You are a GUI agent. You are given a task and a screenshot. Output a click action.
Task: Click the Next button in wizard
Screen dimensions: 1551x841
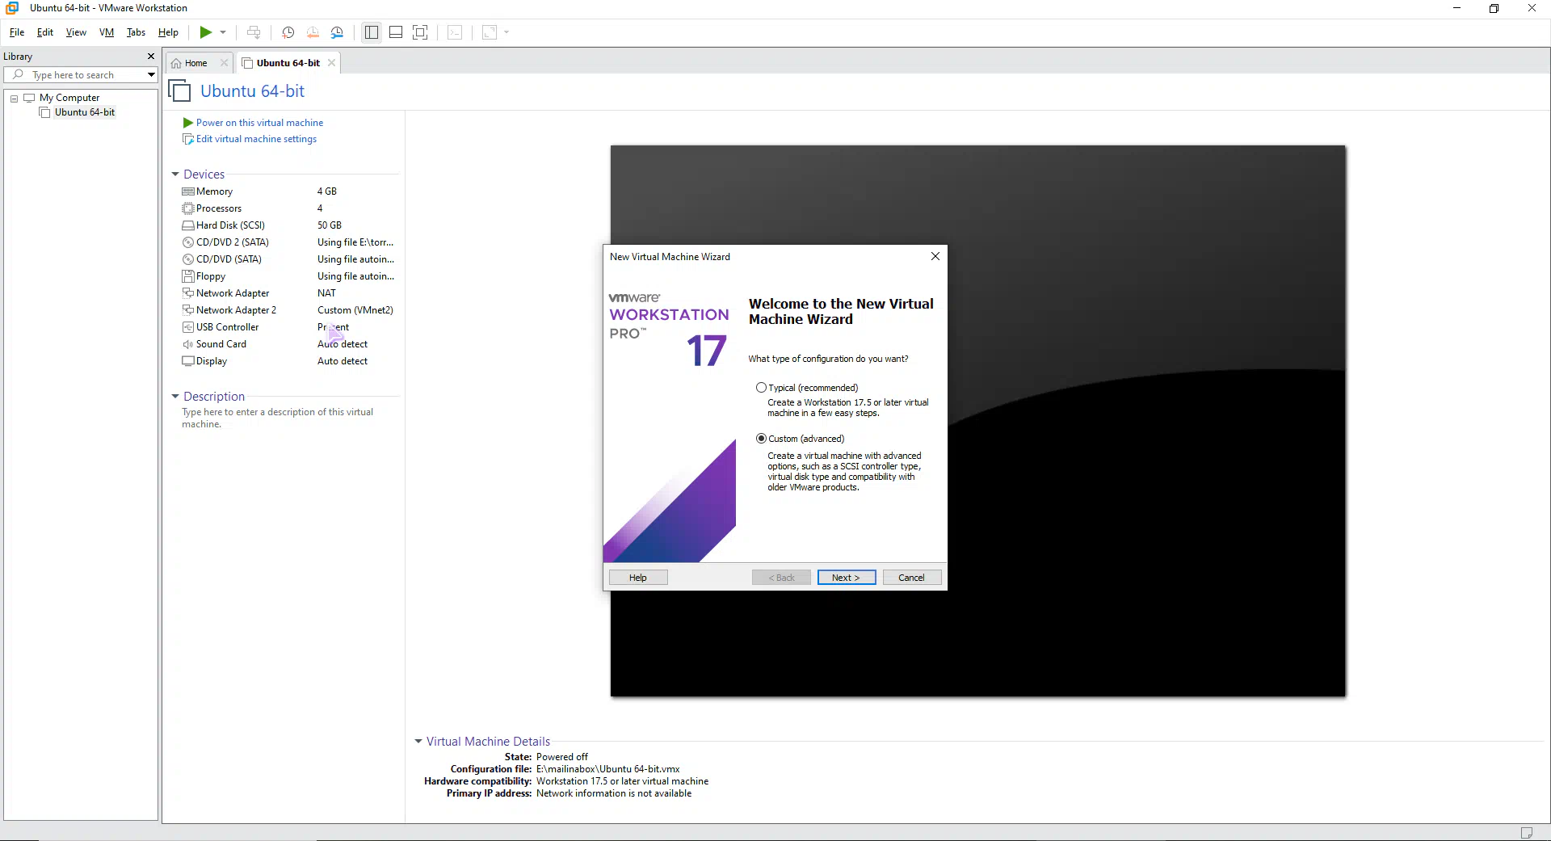(x=846, y=578)
